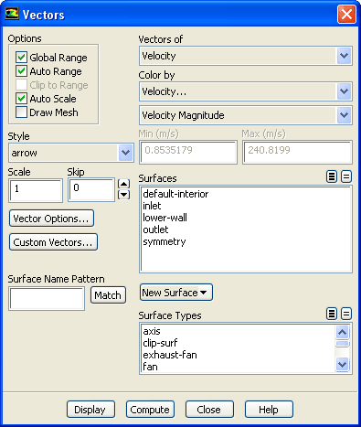Screen dimensions: 361x427
Task: Expand the Style arrow dropdown
Action: [125, 153]
